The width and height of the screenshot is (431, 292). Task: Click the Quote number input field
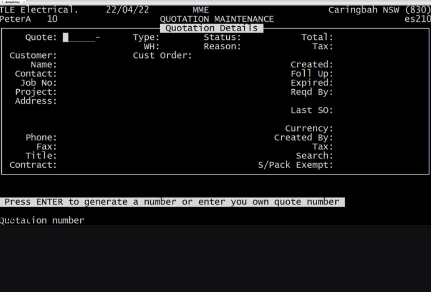79,38
